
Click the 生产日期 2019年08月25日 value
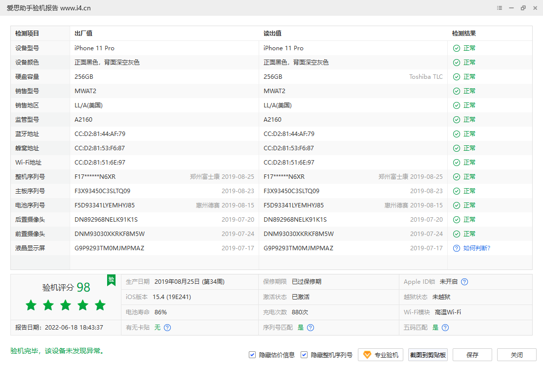[190, 282]
